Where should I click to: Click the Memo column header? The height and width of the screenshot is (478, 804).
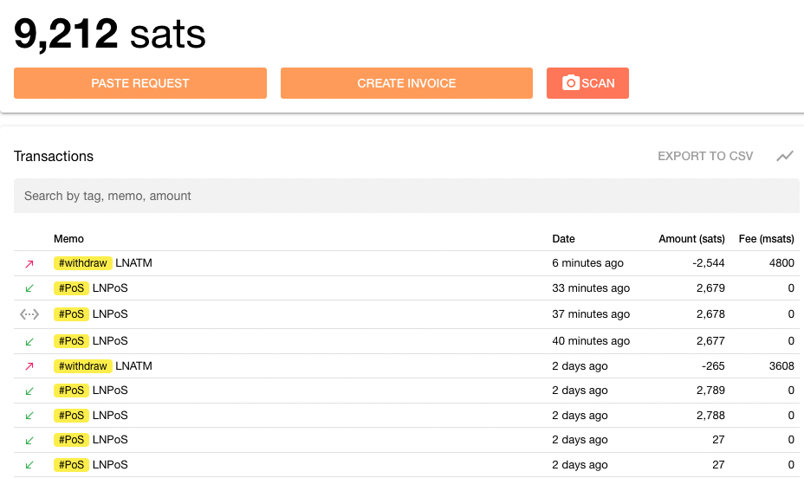click(68, 239)
